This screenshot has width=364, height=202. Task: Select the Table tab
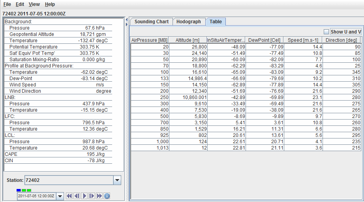click(216, 22)
